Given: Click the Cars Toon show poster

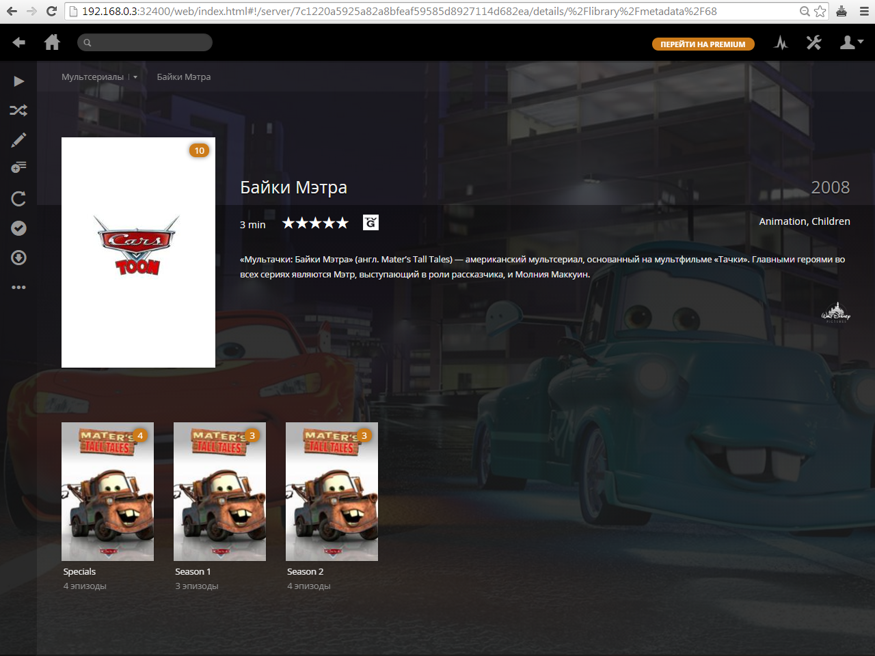Looking at the screenshot, I should pyautogui.click(x=138, y=252).
